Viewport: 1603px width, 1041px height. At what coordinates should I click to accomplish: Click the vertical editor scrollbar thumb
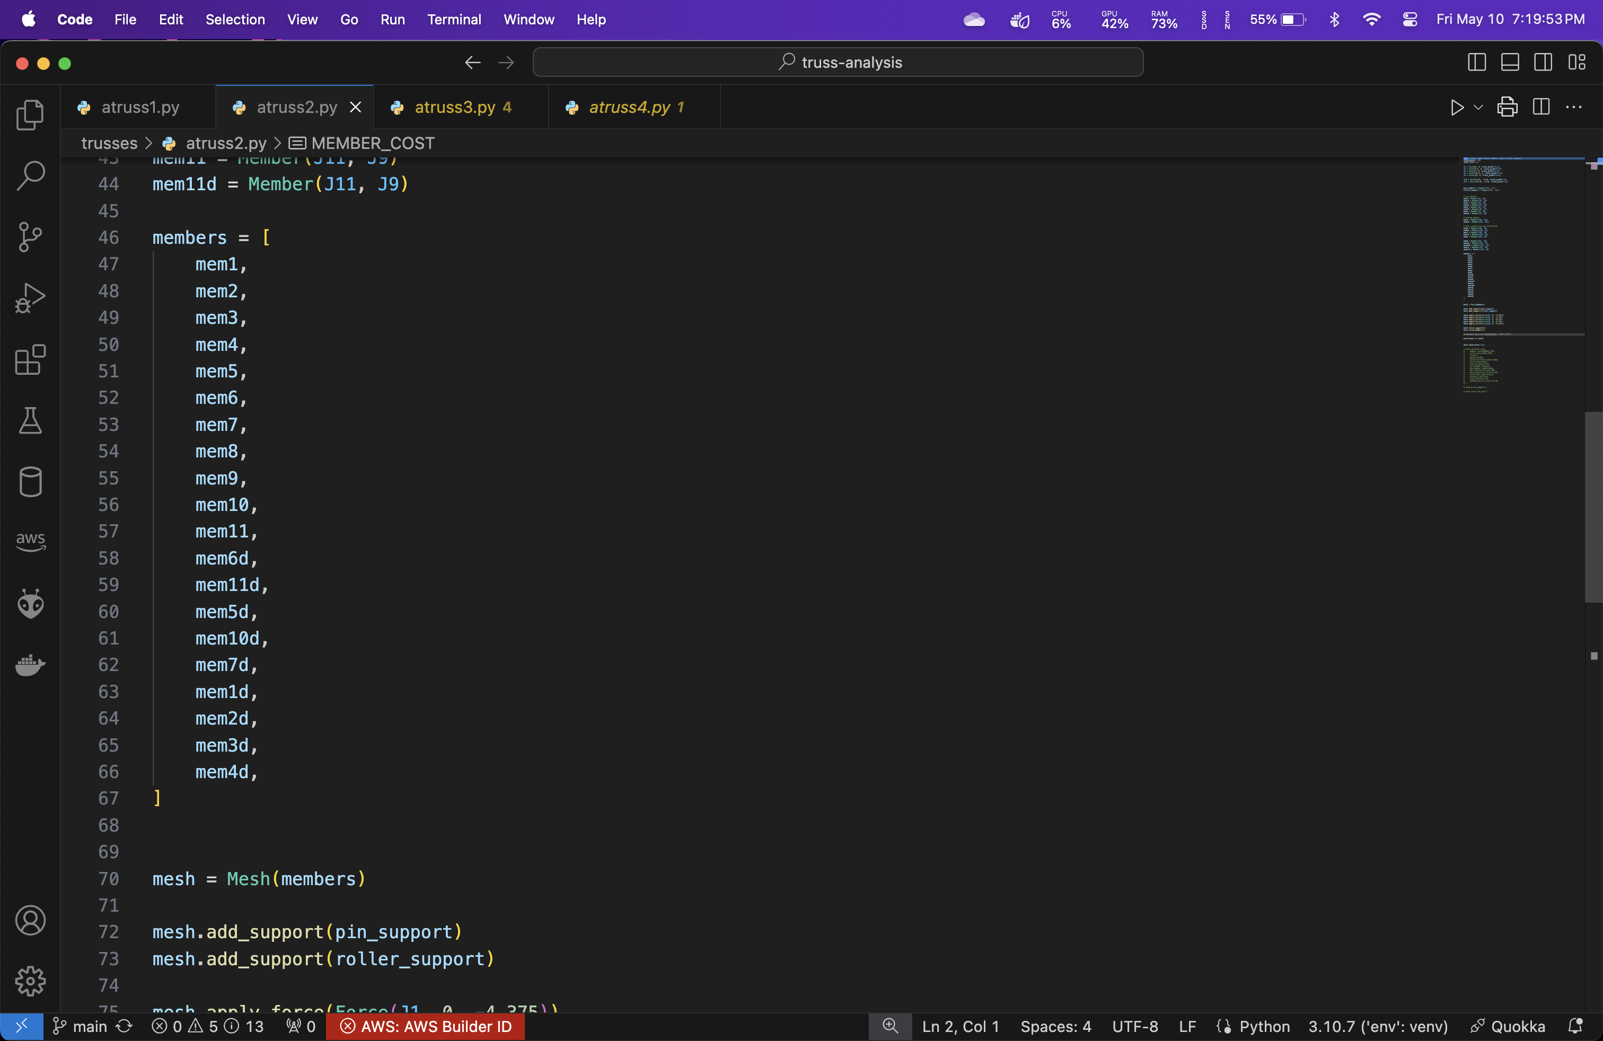(x=1593, y=507)
